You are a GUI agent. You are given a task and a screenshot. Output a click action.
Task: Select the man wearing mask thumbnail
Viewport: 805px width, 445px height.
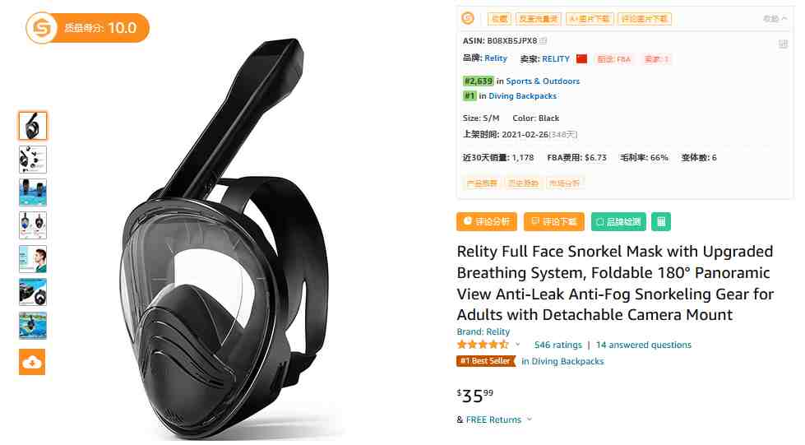(33, 259)
